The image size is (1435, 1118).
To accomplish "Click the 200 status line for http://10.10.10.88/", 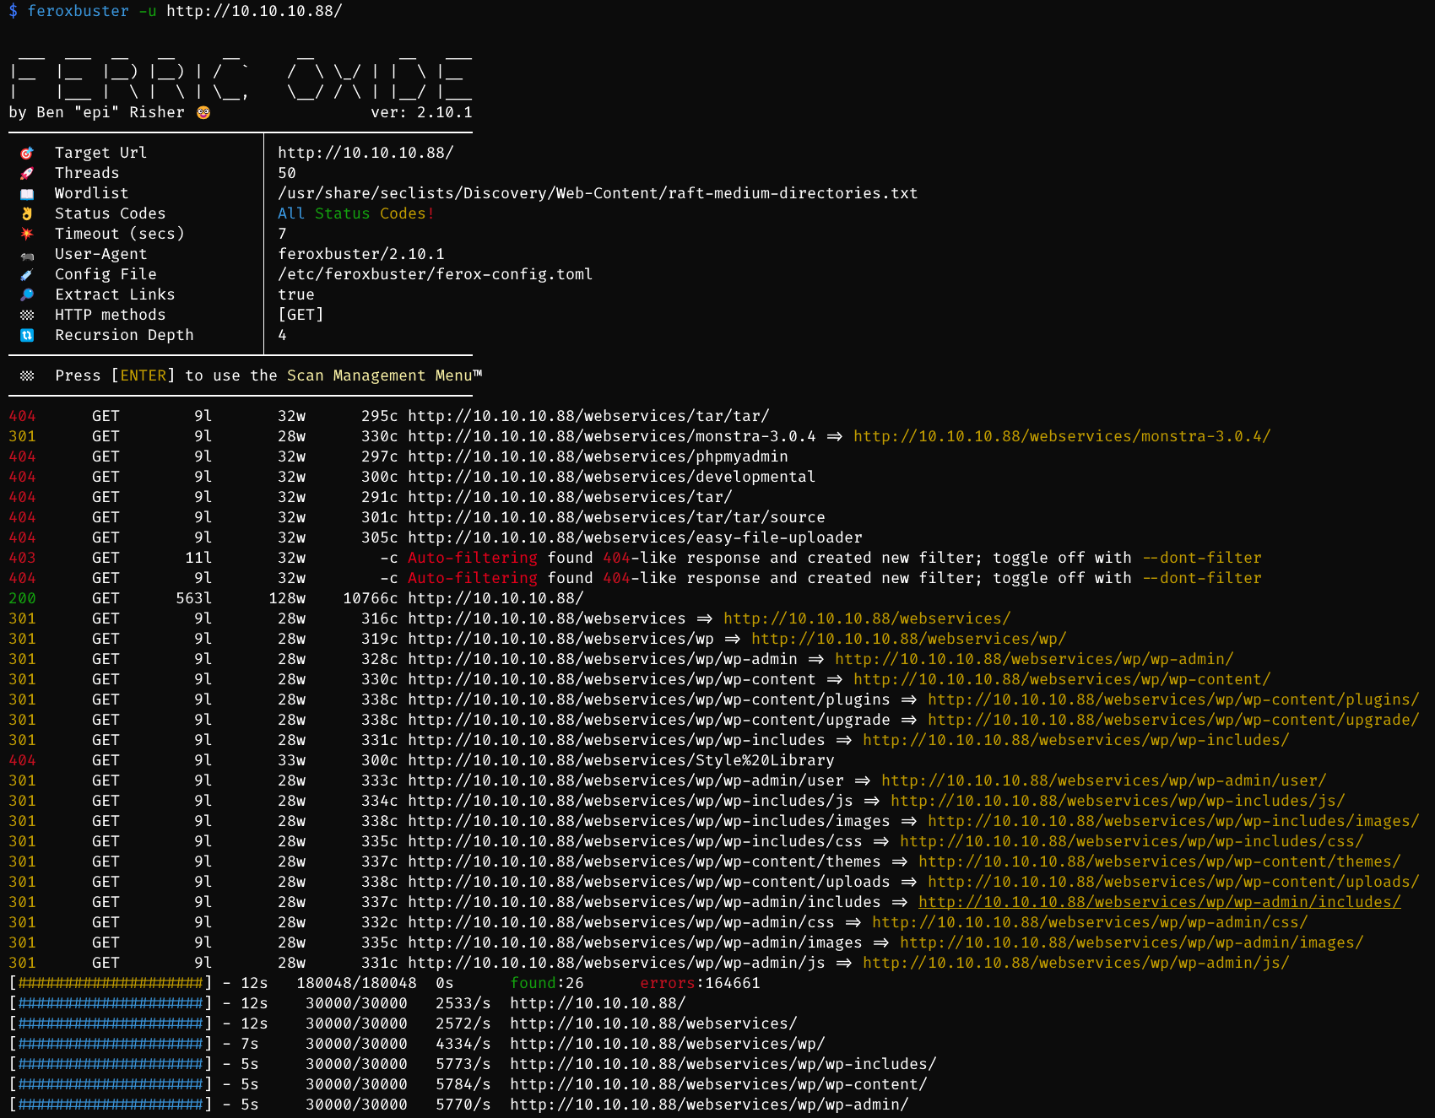I will click(296, 598).
